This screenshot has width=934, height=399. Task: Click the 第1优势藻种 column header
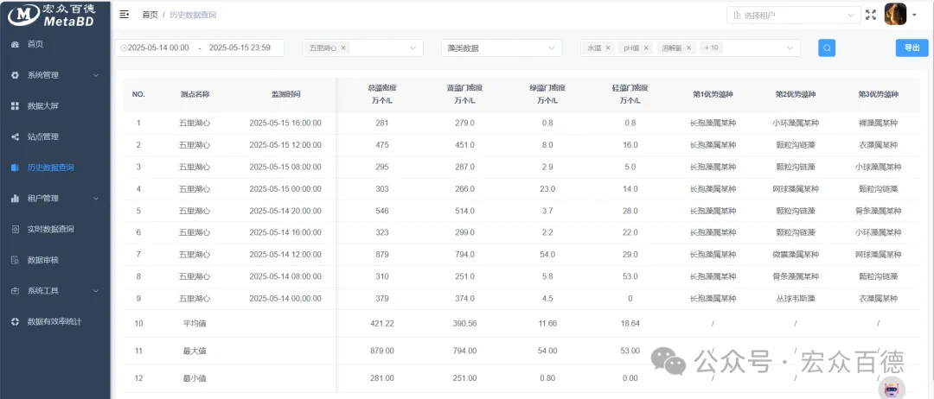pyautogui.click(x=713, y=94)
